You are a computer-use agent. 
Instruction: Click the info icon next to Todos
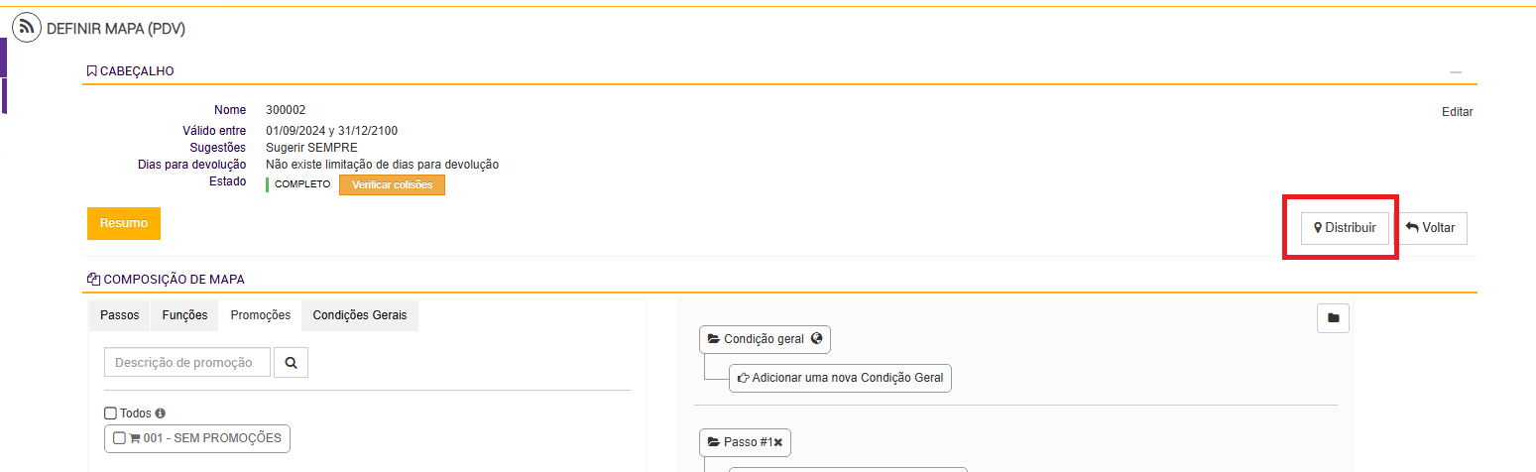point(161,413)
